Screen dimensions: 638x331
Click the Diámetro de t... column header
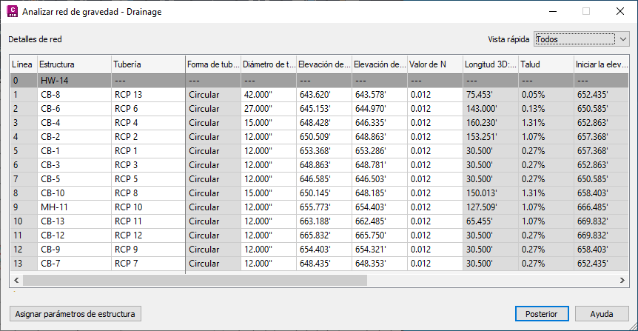coord(269,64)
